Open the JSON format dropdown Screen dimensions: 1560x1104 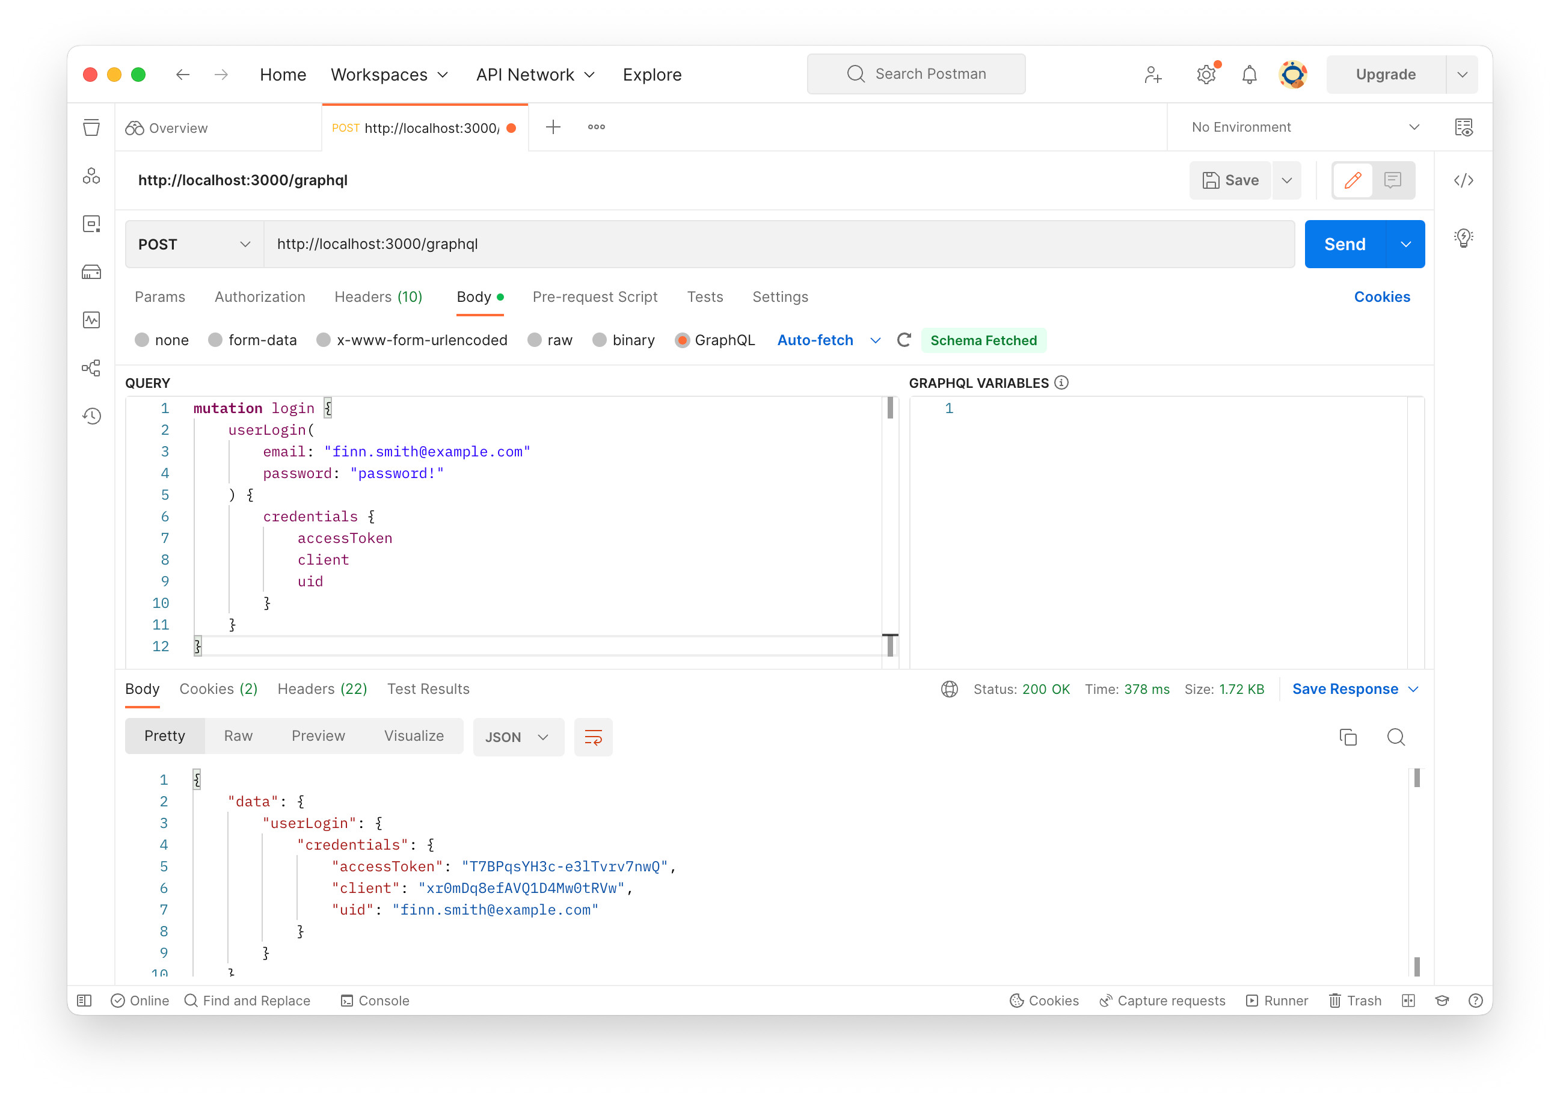point(517,737)
